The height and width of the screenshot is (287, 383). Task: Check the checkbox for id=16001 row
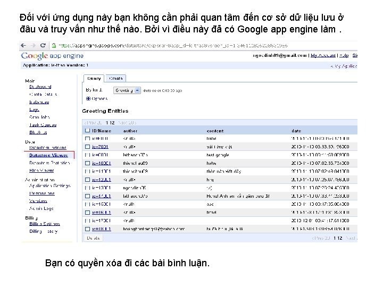click(x=87, y=213)
